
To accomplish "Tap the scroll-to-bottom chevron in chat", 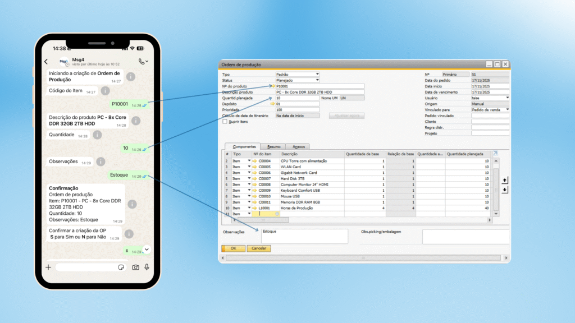I will pyautogui.click(x=147, y=249).
